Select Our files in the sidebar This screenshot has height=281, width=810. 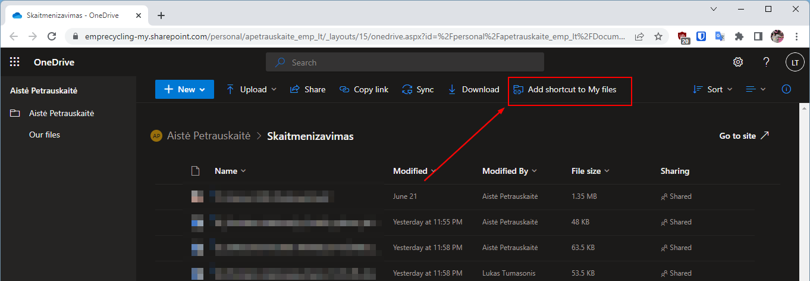45,135
